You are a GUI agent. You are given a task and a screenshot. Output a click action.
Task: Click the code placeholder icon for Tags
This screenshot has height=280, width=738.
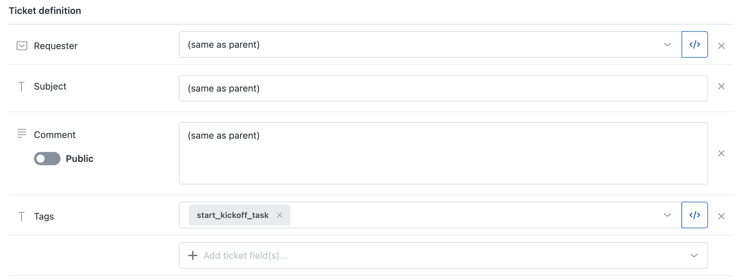pos(694,215)
